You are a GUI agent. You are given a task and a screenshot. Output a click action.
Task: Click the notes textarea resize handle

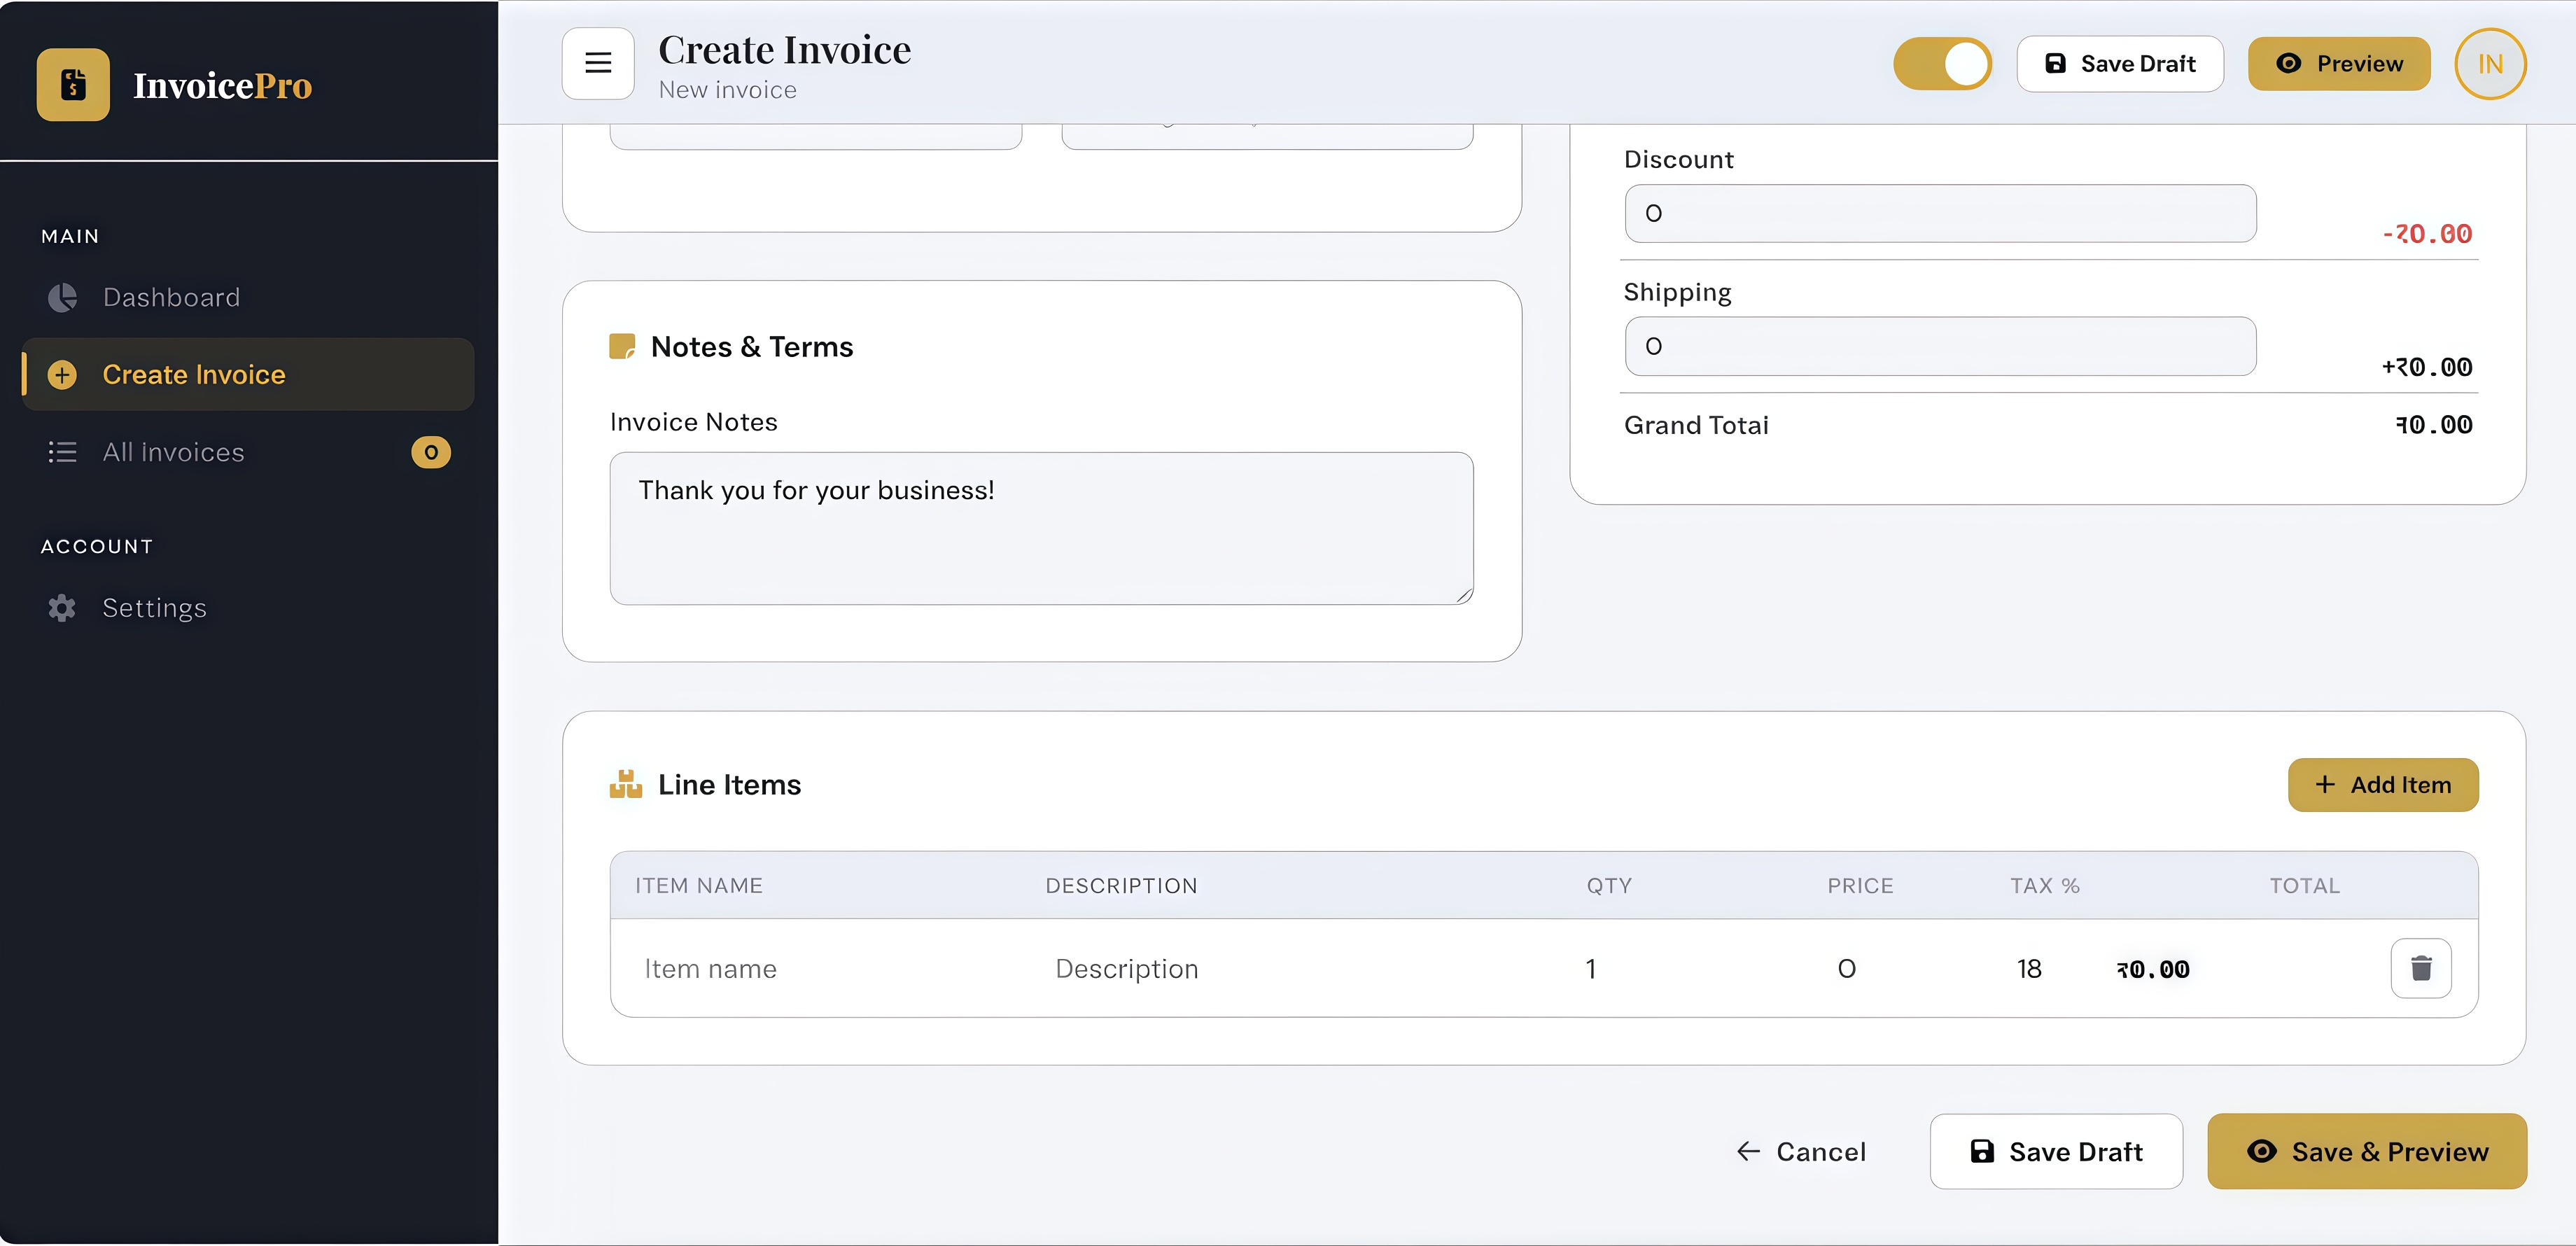tap(1464, 595)
